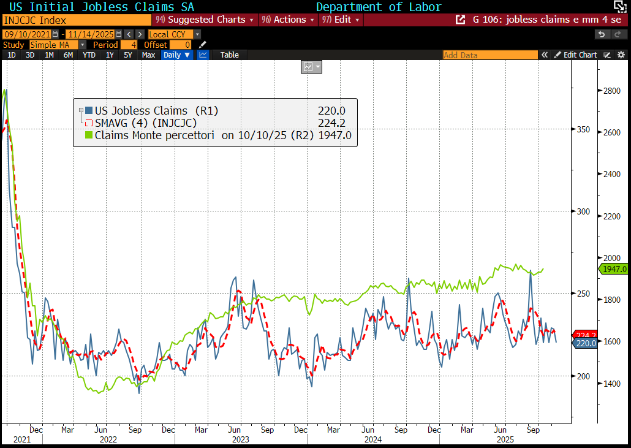Shift date range forward with right arrow

click(140, 34)
